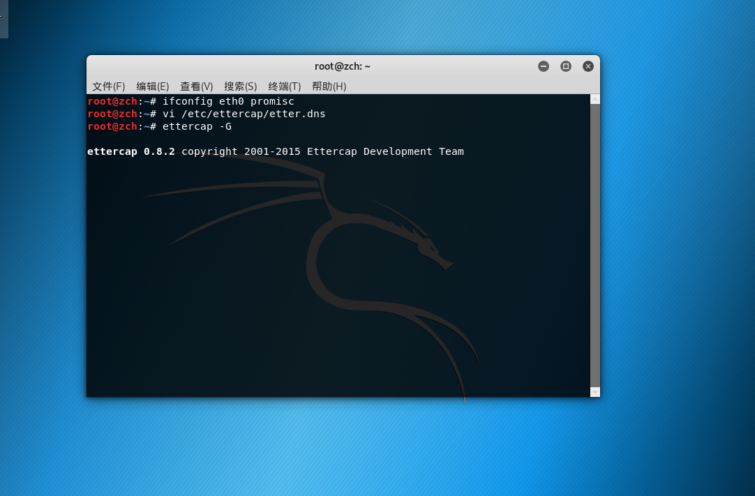Open the 搜索(S) menu

pyautogui.click(x=240, y=87)
